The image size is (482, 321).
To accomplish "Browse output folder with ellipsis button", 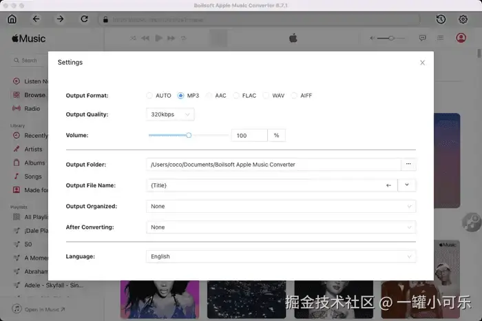I will tap(408, 164).
